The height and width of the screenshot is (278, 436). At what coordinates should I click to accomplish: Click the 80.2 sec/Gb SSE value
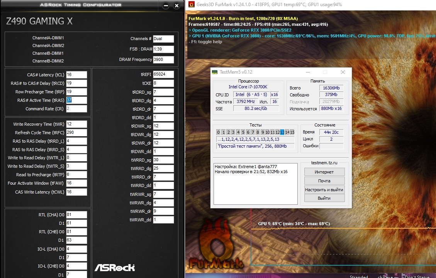[x=256, y=109]
